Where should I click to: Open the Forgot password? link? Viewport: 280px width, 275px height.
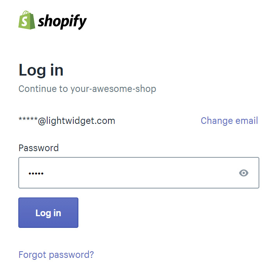tap(56, 255)
